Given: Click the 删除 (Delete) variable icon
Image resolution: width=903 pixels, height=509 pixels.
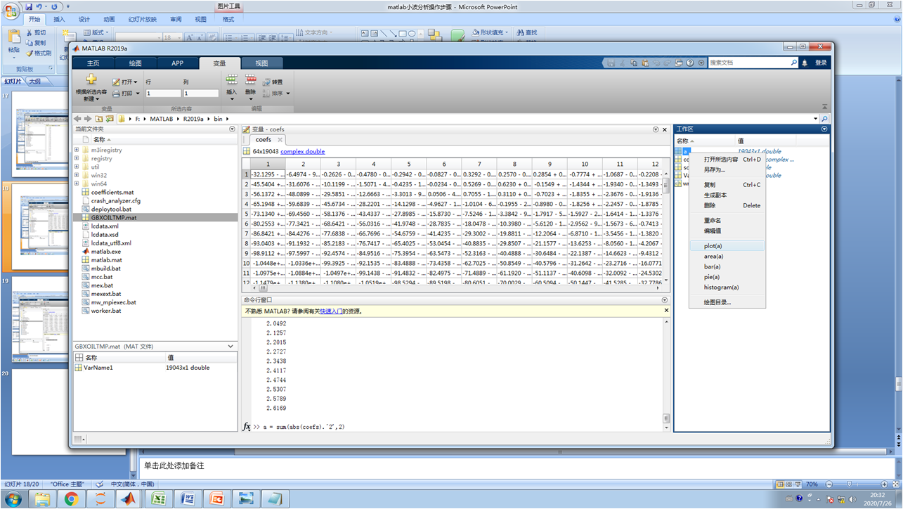Looking at the screenshot, I should pyautogui.click(x=250, y=80).
